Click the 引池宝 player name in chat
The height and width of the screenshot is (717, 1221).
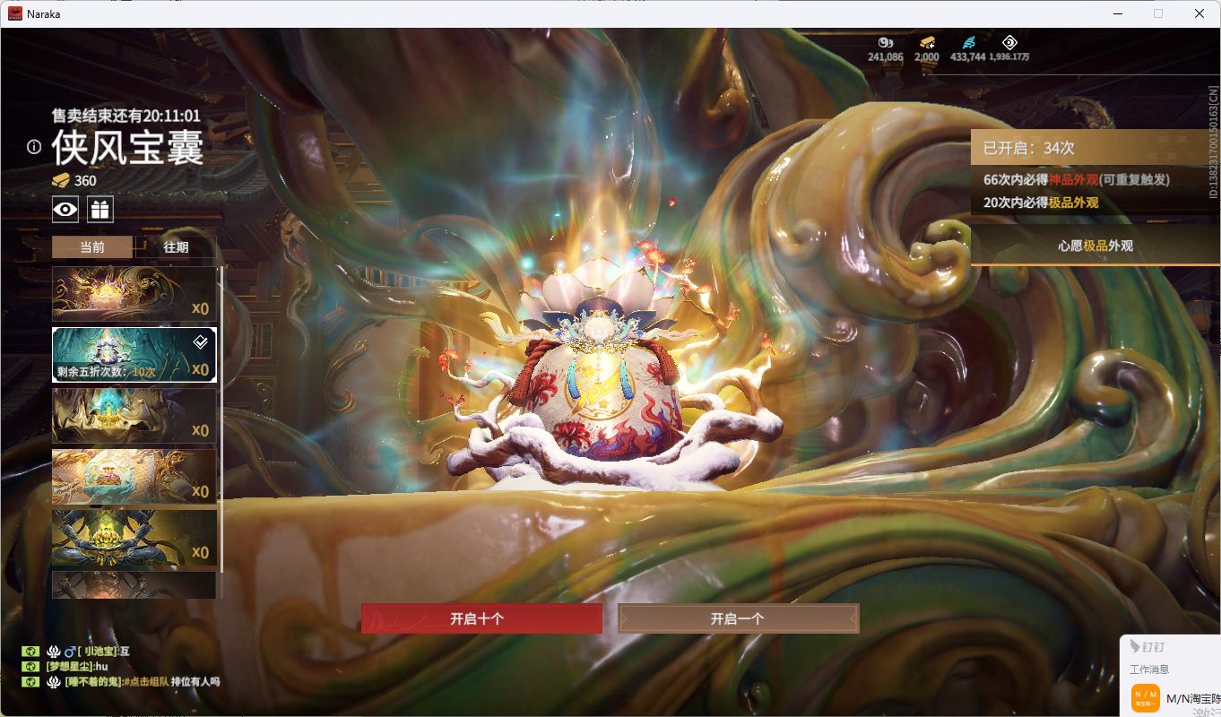(x=96, y=651)
